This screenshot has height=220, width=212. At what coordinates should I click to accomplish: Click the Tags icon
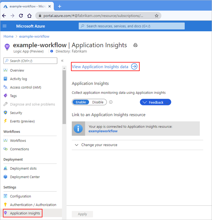point(5,96)
